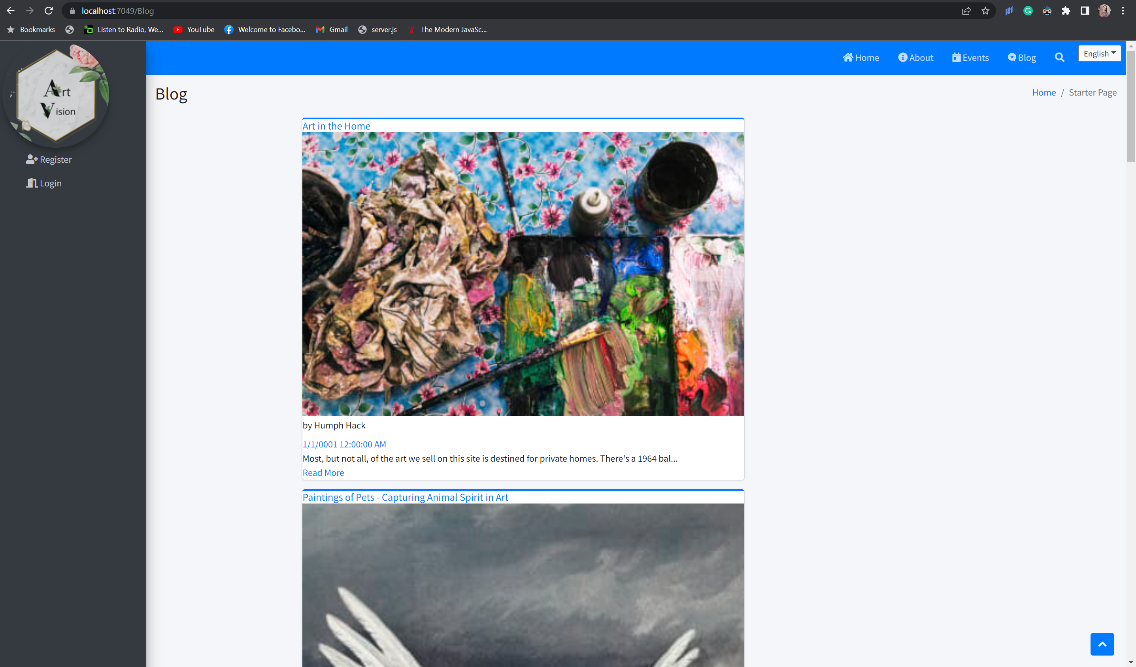Open Blog in the top navbar
Viewport: 1136px width, 667px height.
1022,58
